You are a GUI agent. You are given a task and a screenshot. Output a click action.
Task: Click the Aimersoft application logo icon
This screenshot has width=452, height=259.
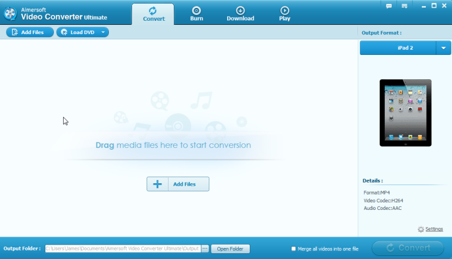pos(10,13)
